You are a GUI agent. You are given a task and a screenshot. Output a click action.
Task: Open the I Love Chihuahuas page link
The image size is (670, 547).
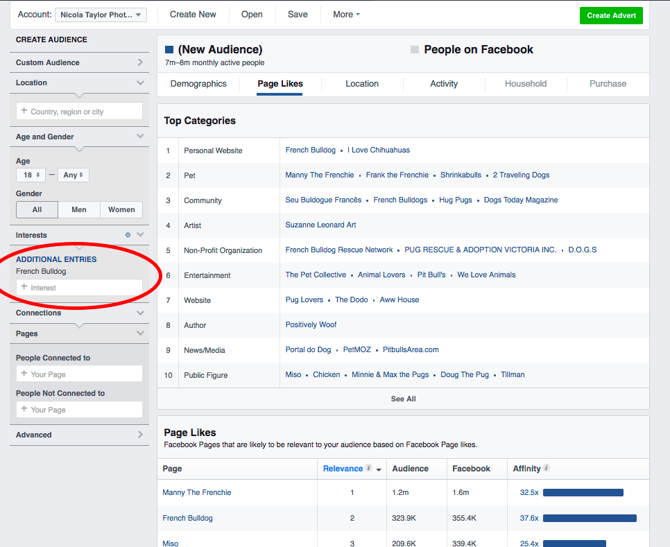[378, 150]
